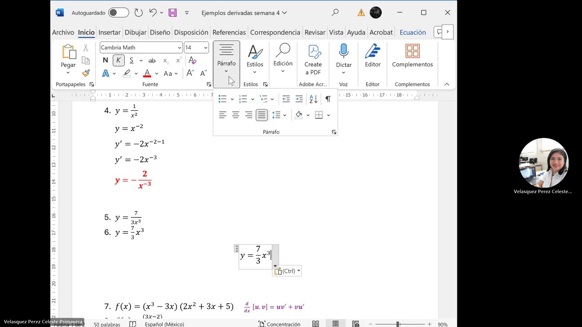
Task: Click the circular redo/repeat arrow icon
Action: (x=139, y=13)
